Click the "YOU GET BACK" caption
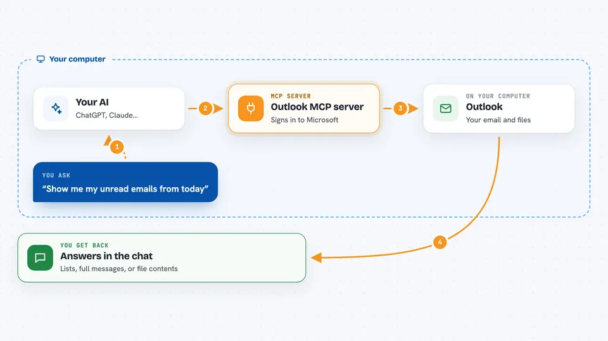 [84, 245]
